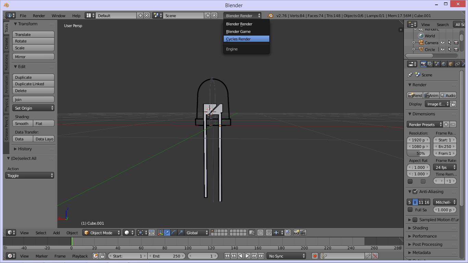This screenshot has width=468, height=263.
Task: Click the Blender logo in info header
Action: (270, 15)
